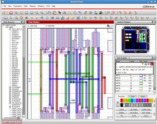Select NAND2X1 cell in Data Browser

[x=16, y=70]
